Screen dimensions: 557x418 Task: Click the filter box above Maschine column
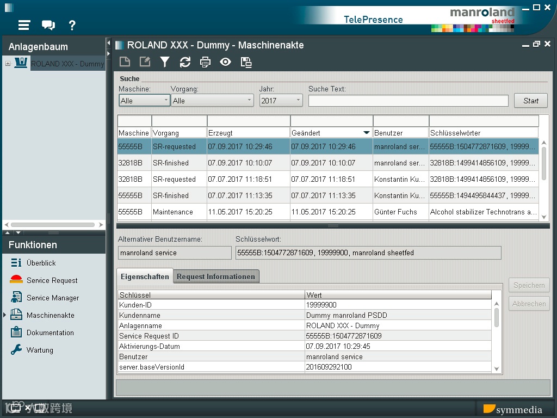click(134, 121)
